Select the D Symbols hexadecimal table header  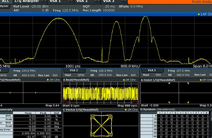point(158,109)
